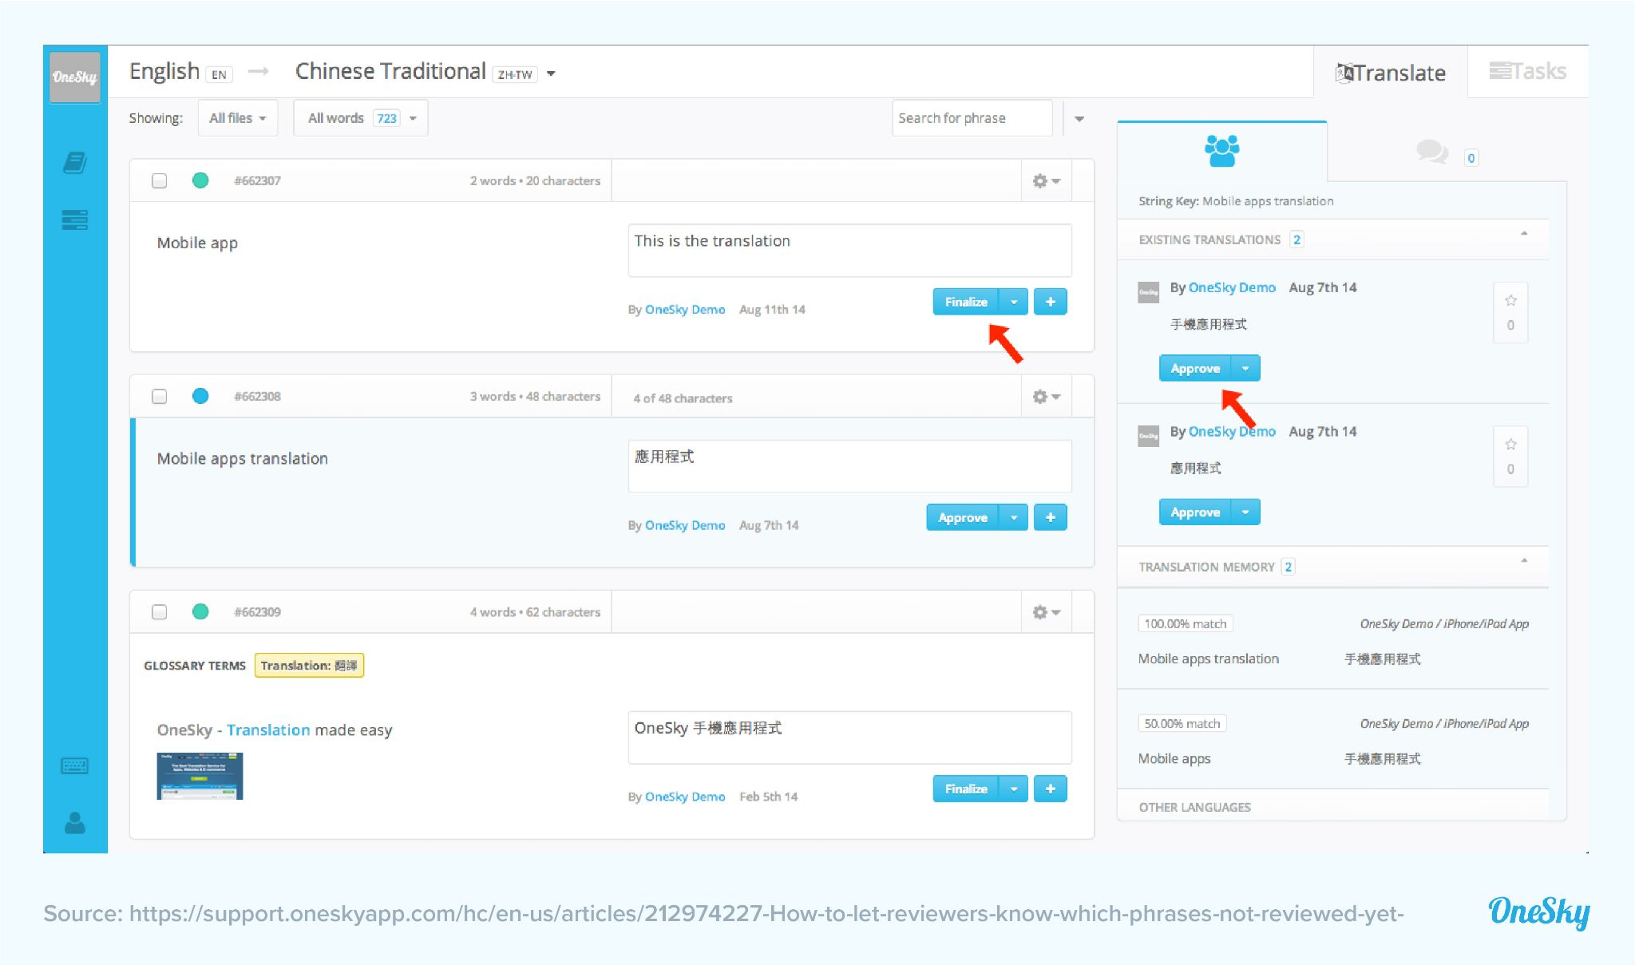1635x965 pixels.
Task: Click the green status dot of #662309
Action: (200, 611)
